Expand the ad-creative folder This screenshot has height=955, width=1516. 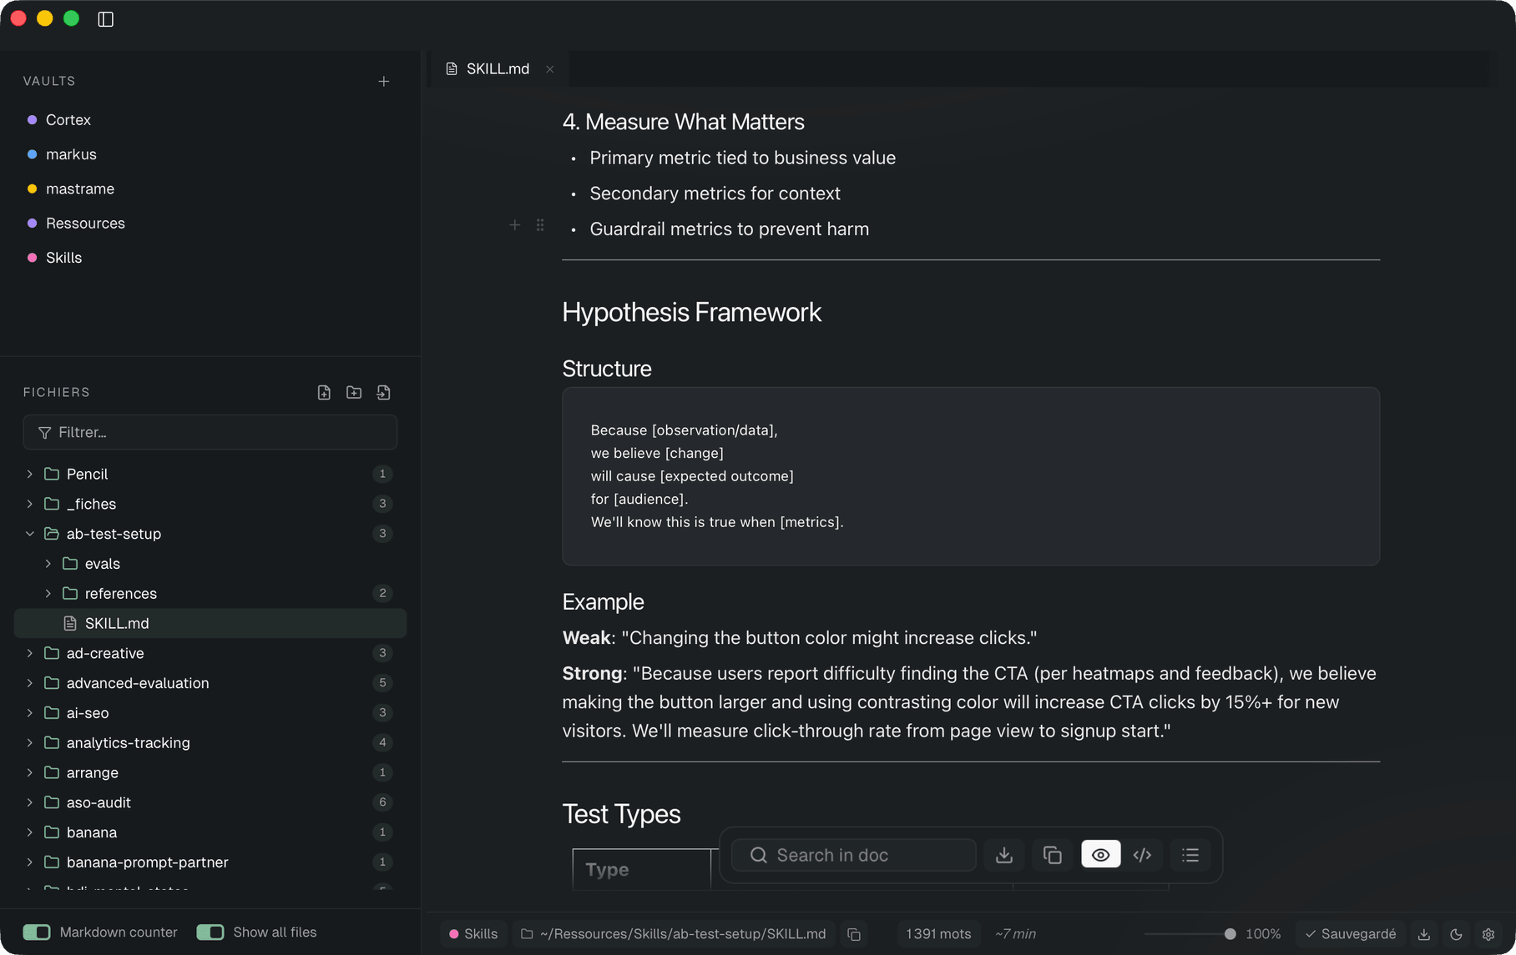pos(30,653)
